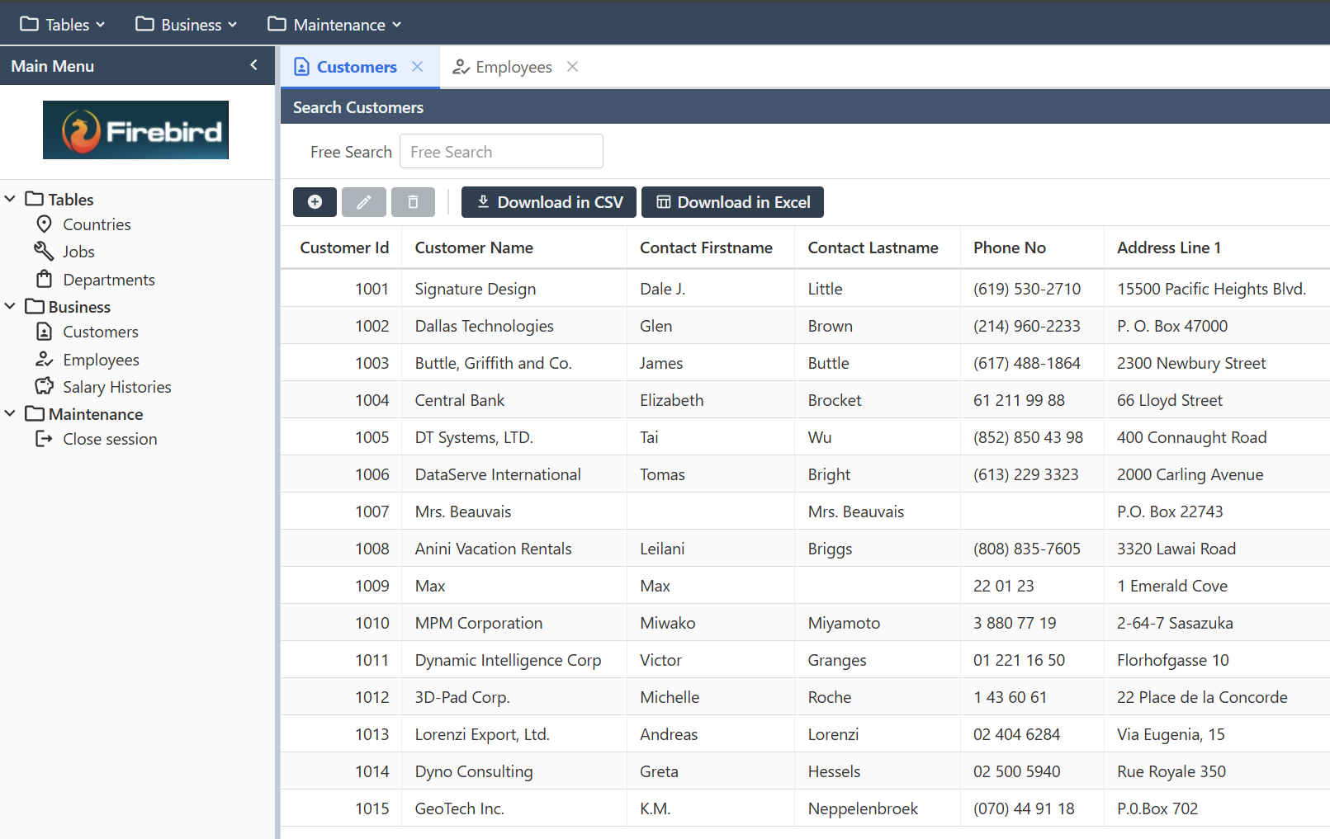This screenshot has width=1330, height=839.
Task: Collapse the Main Menu sidebar panel
Action: click(x=253, y=65)
